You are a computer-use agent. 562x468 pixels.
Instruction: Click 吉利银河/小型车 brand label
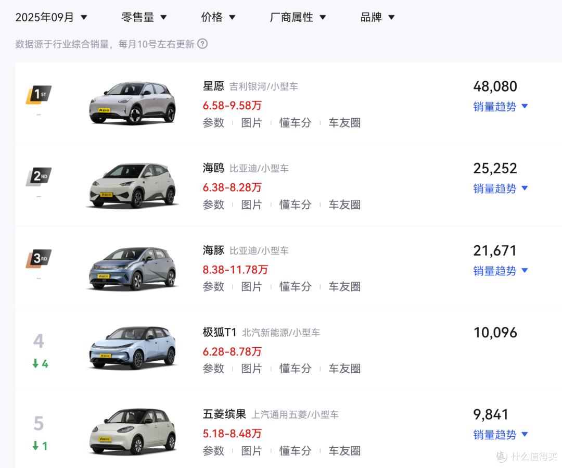point(264,86)
